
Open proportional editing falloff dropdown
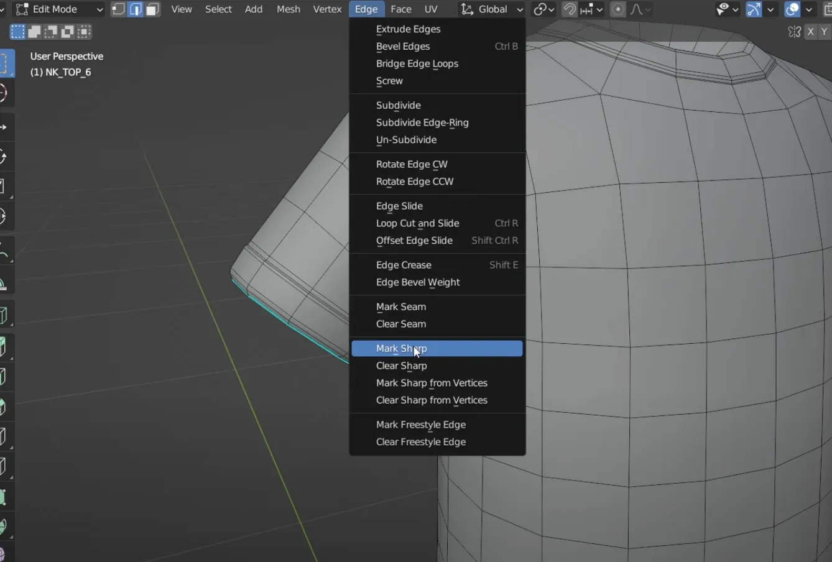tap(639, 9)
